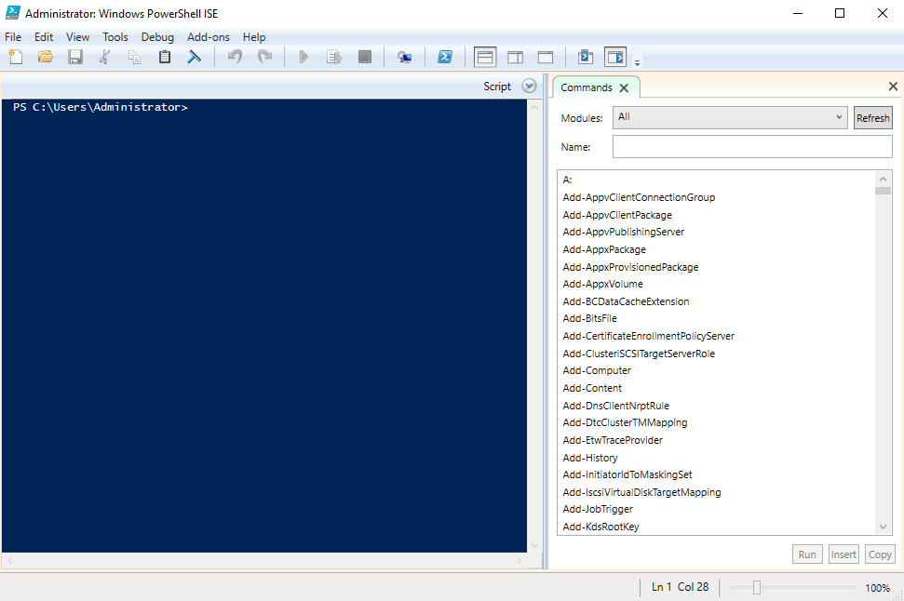The image size is (904, 601).
Task: Toggle Show Script Pane Top layout
Action: [x=485, y=57]
